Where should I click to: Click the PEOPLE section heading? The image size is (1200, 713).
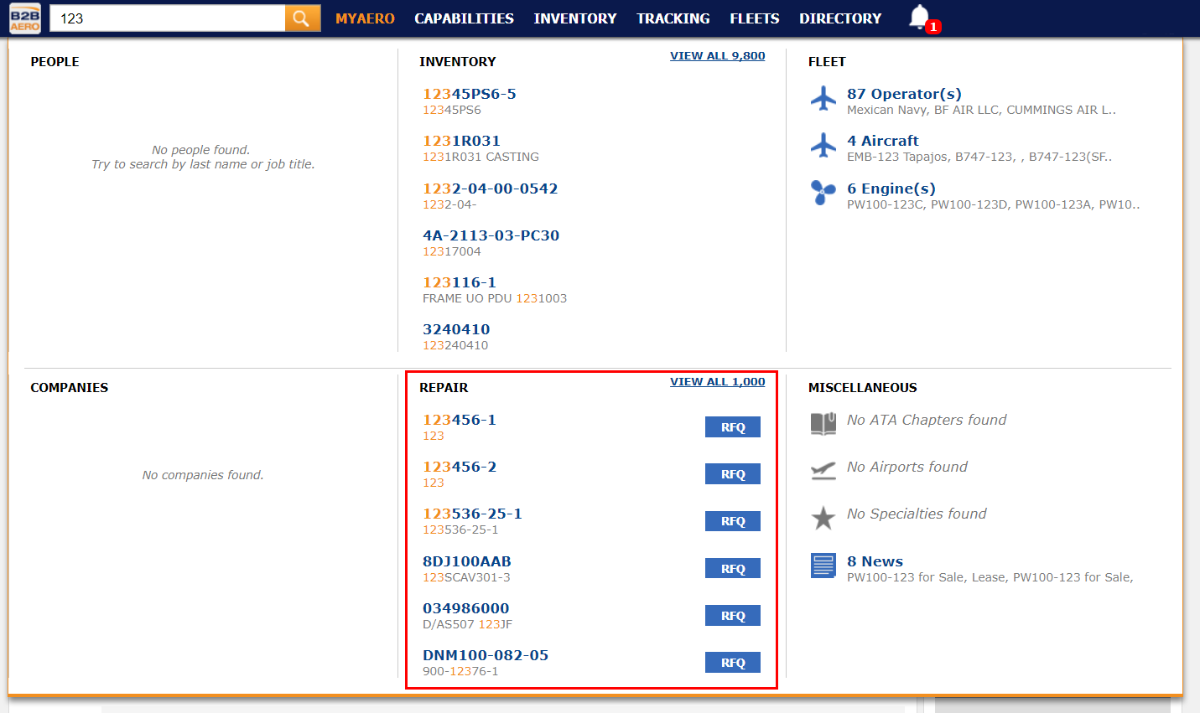[55, 62]
